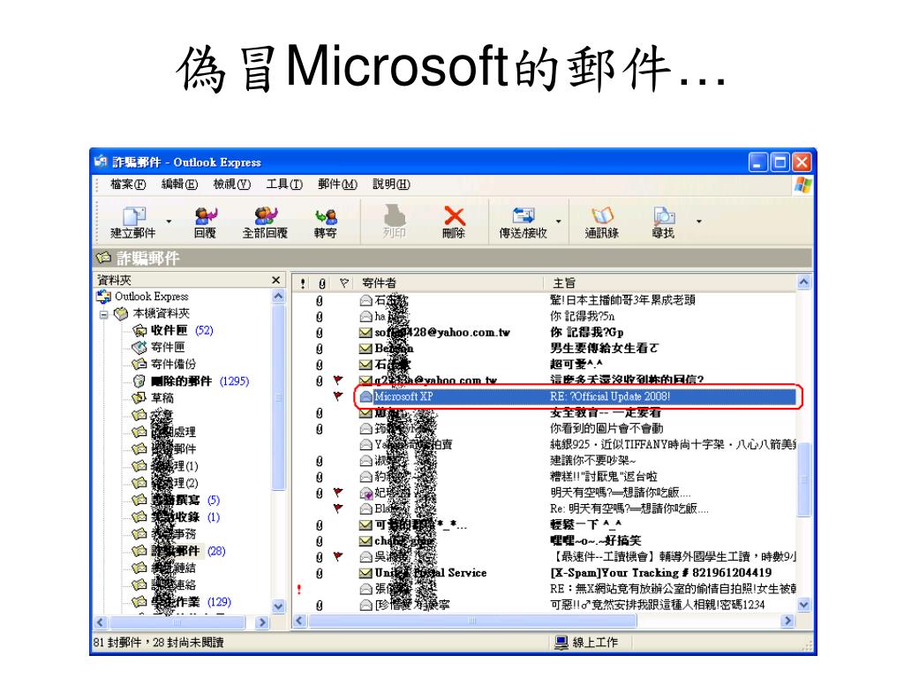Open the 工具(T) menu
Viewport: 904px width, 678px height.
(x=284, y=184)
